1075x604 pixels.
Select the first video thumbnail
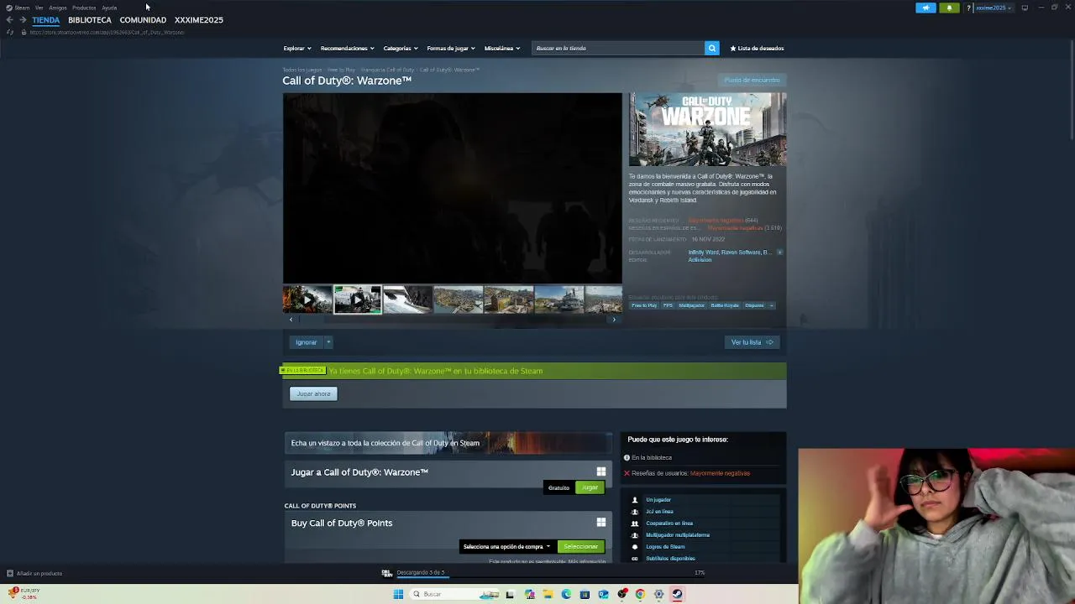click(307, 299)
